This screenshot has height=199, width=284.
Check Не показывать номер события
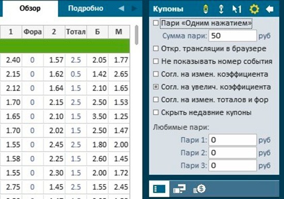(156, 61)
